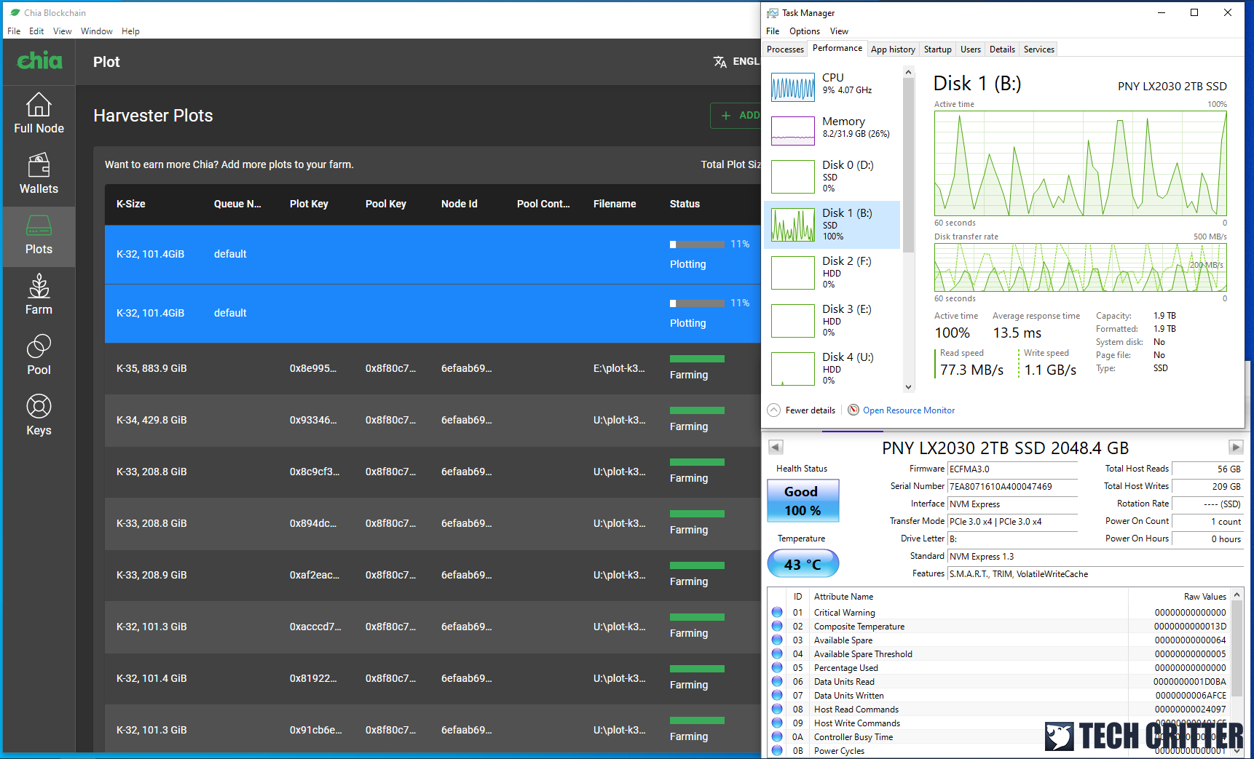Click the Task Manager title bar icon
This screenshot has height=759, width=1254.
click(x=773, y=13)
